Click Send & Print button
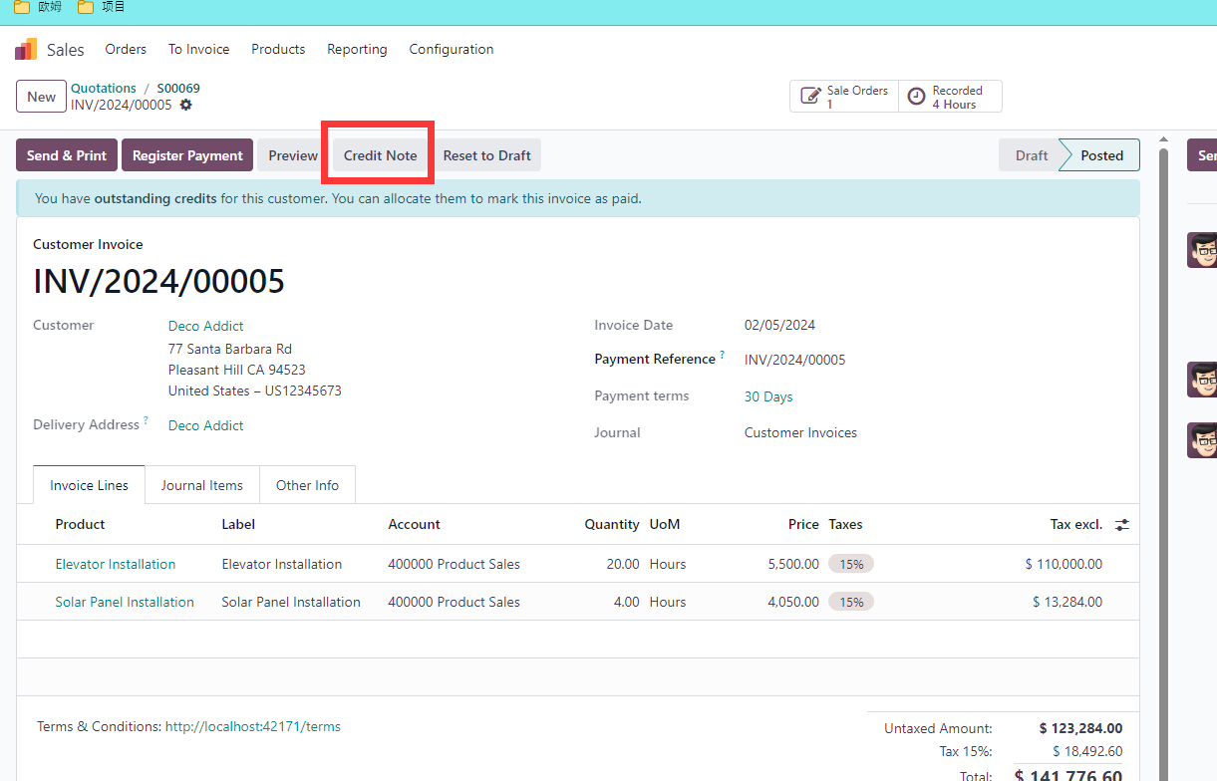This screenshot has height=781, width=1217. 67,155
